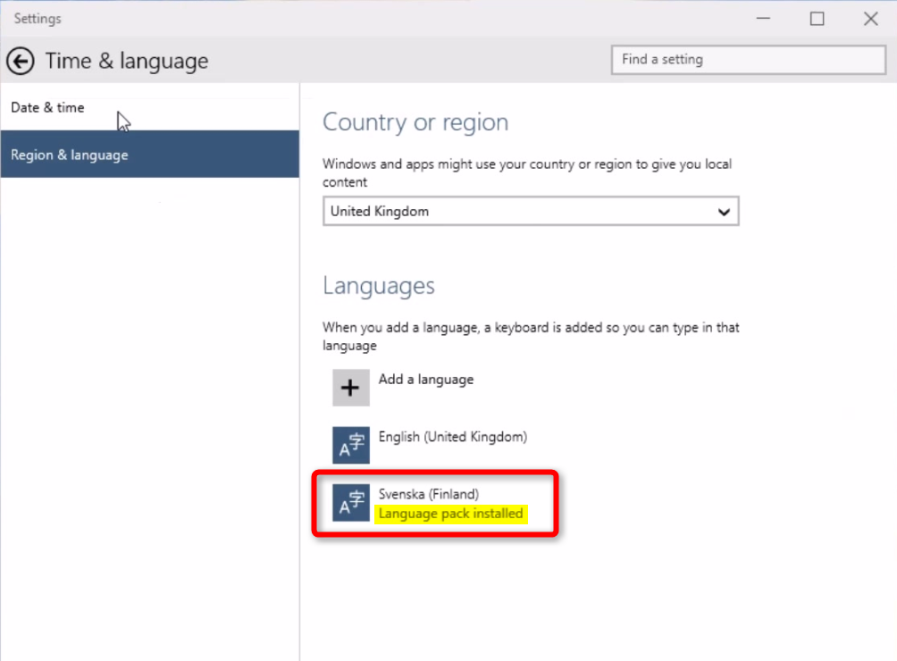Viewport: 897px width, 661px height.
Task: Select the Svenska (Finland) language icon
Action: (x=351, y=503)
